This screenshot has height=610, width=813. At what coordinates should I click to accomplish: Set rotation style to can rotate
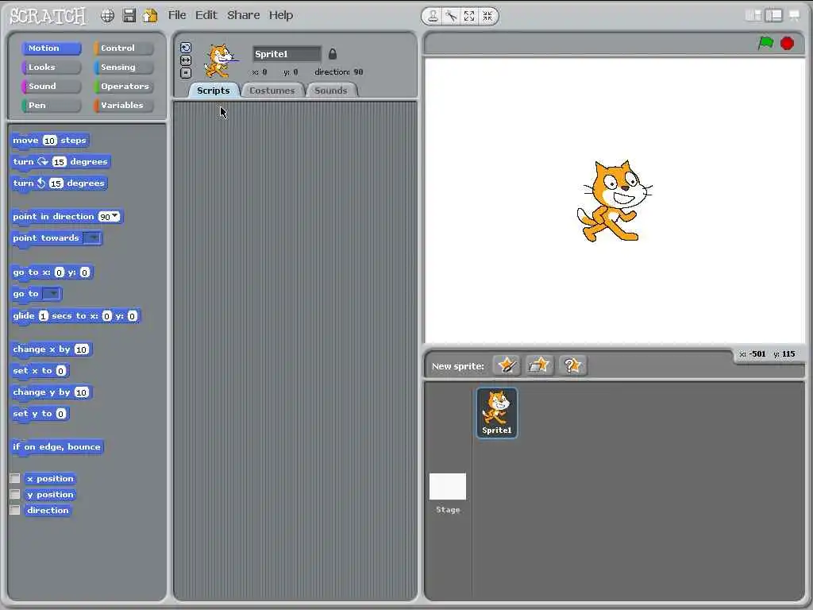tap(186, 48)
